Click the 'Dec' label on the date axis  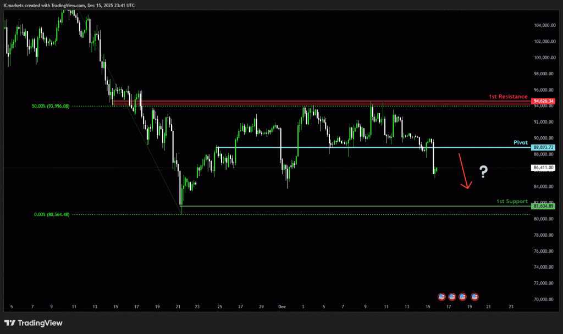(282, 307)
